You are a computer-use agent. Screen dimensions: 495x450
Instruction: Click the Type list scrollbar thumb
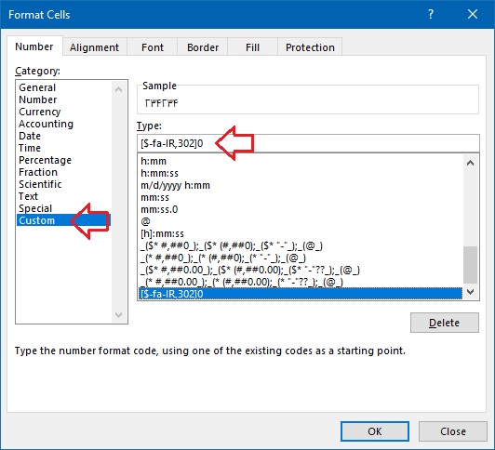pos(470,265)
